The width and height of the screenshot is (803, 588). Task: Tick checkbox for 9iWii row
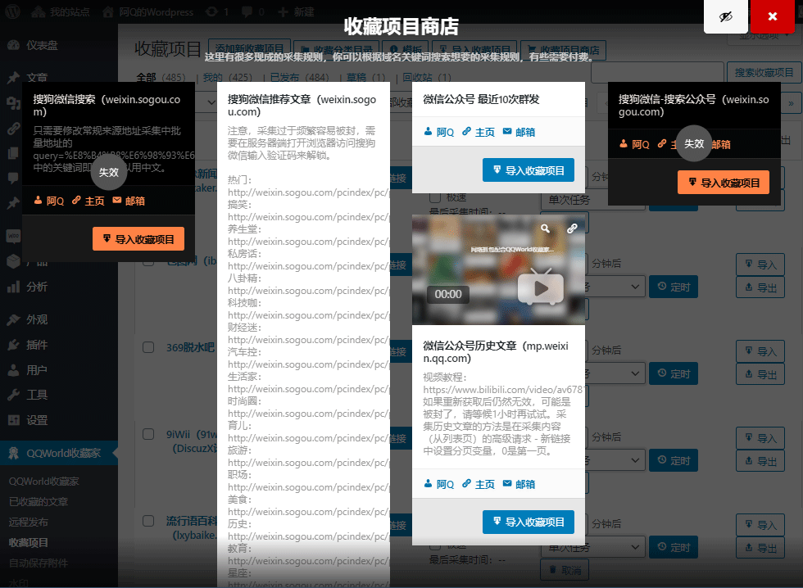click(x=148, y=435)
